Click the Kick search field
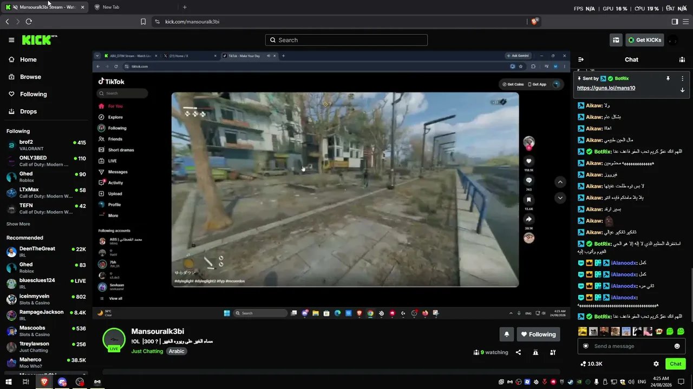 pos(346,40)
